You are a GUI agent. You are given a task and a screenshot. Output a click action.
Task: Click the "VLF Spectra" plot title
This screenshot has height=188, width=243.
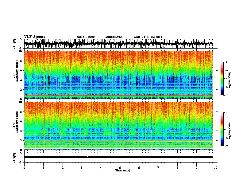click(x=35, y=37)
